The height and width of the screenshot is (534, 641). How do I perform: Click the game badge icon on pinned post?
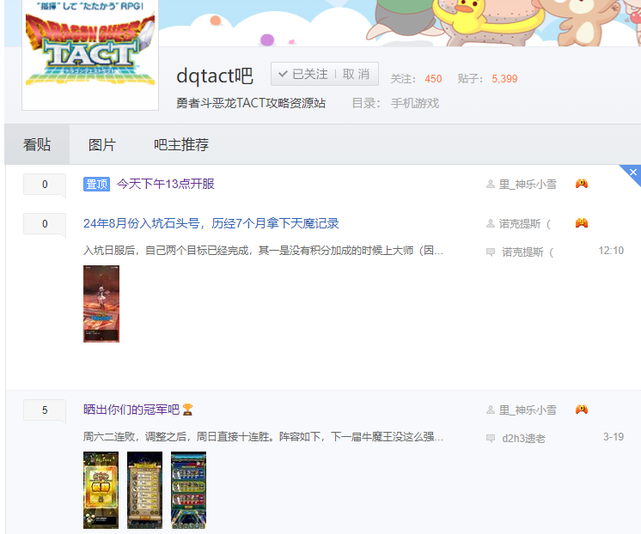coord(582,184)
